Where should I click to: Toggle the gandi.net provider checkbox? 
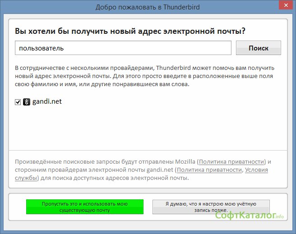[18, 102]
